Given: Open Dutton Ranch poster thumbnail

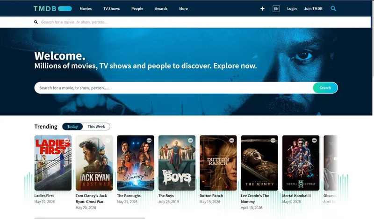Looking at the screenshot, I should pos(218,163).
